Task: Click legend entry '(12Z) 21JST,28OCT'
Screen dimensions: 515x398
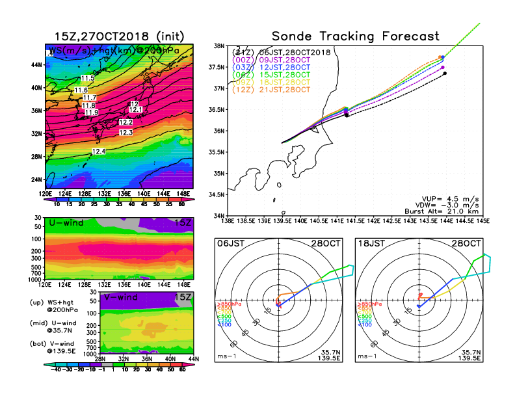Action: (271, 90)
